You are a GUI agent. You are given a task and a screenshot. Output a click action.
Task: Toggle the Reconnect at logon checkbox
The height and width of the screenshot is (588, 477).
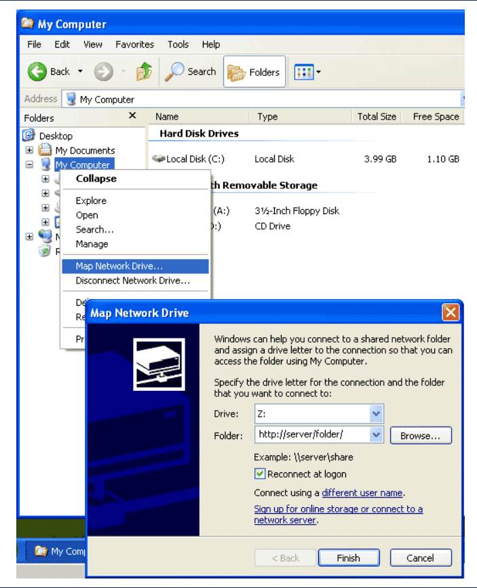point(259,474)
